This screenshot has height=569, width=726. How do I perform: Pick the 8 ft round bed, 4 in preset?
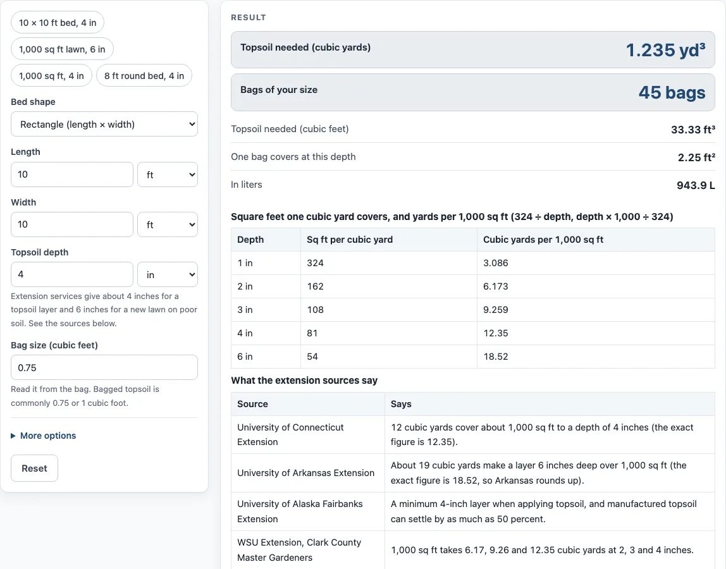[x=144, y=75]
